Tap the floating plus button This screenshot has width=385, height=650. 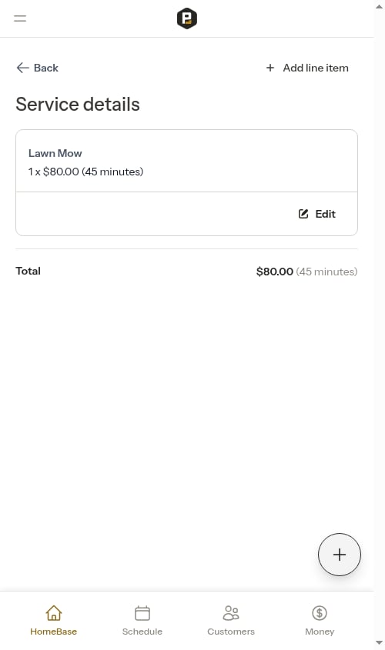[x=340, y=555]
